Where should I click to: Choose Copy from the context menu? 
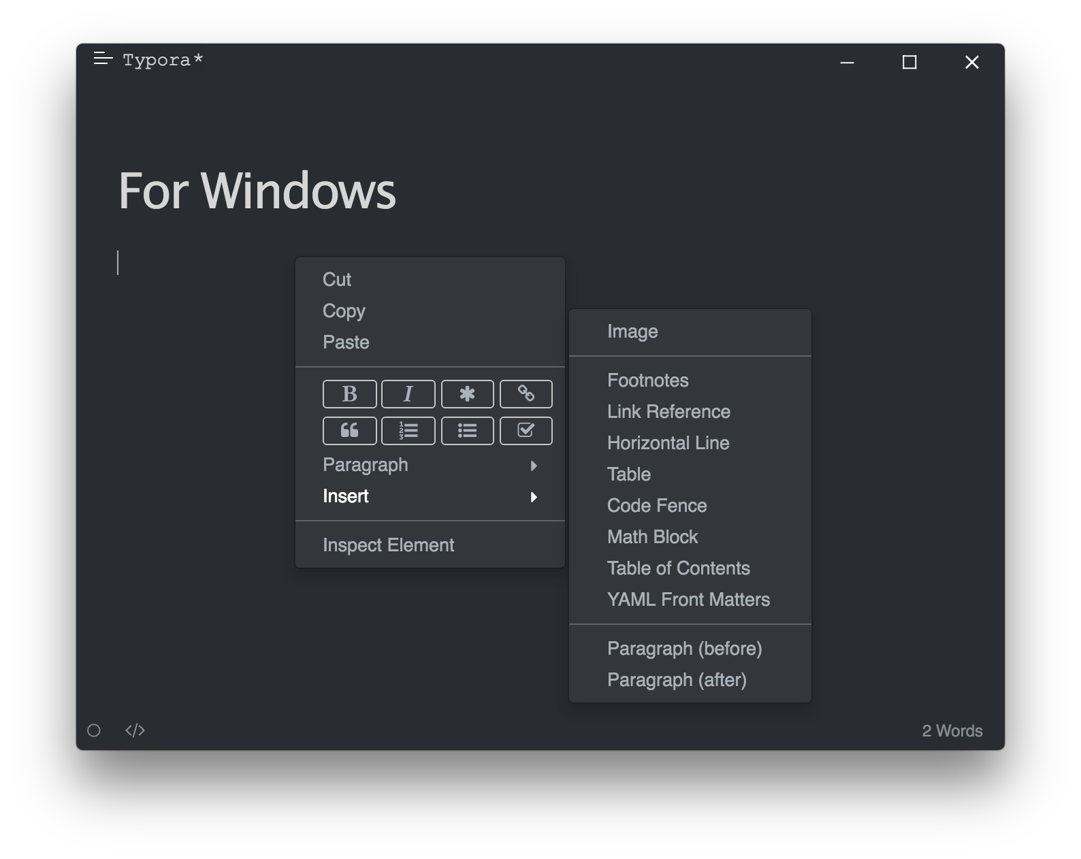pos(430,311)
